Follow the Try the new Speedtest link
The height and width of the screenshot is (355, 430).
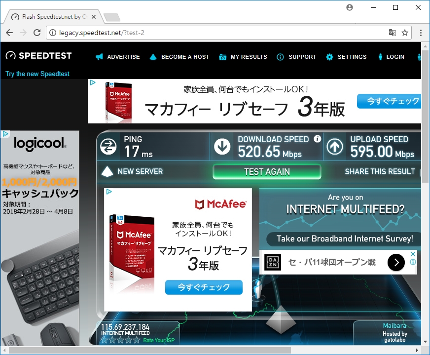click(x=37, y=74)
